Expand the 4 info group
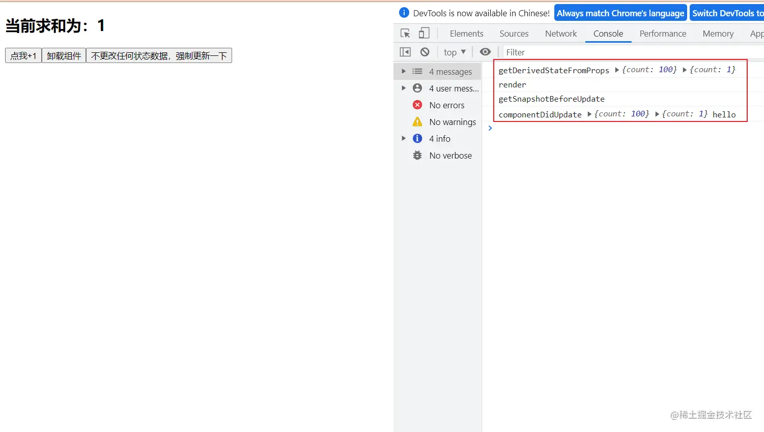Image resolution: width=764 pixels, height=432 pixels. (x=404, y=138)
